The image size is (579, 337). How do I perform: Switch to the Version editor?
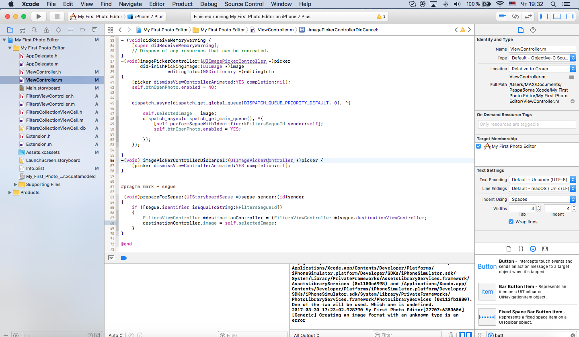(x=528, y=16)
